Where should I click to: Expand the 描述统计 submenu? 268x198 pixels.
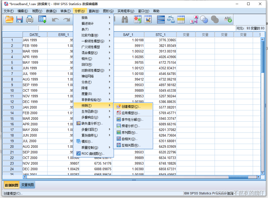pyautogui.click(x=94, y=23)
